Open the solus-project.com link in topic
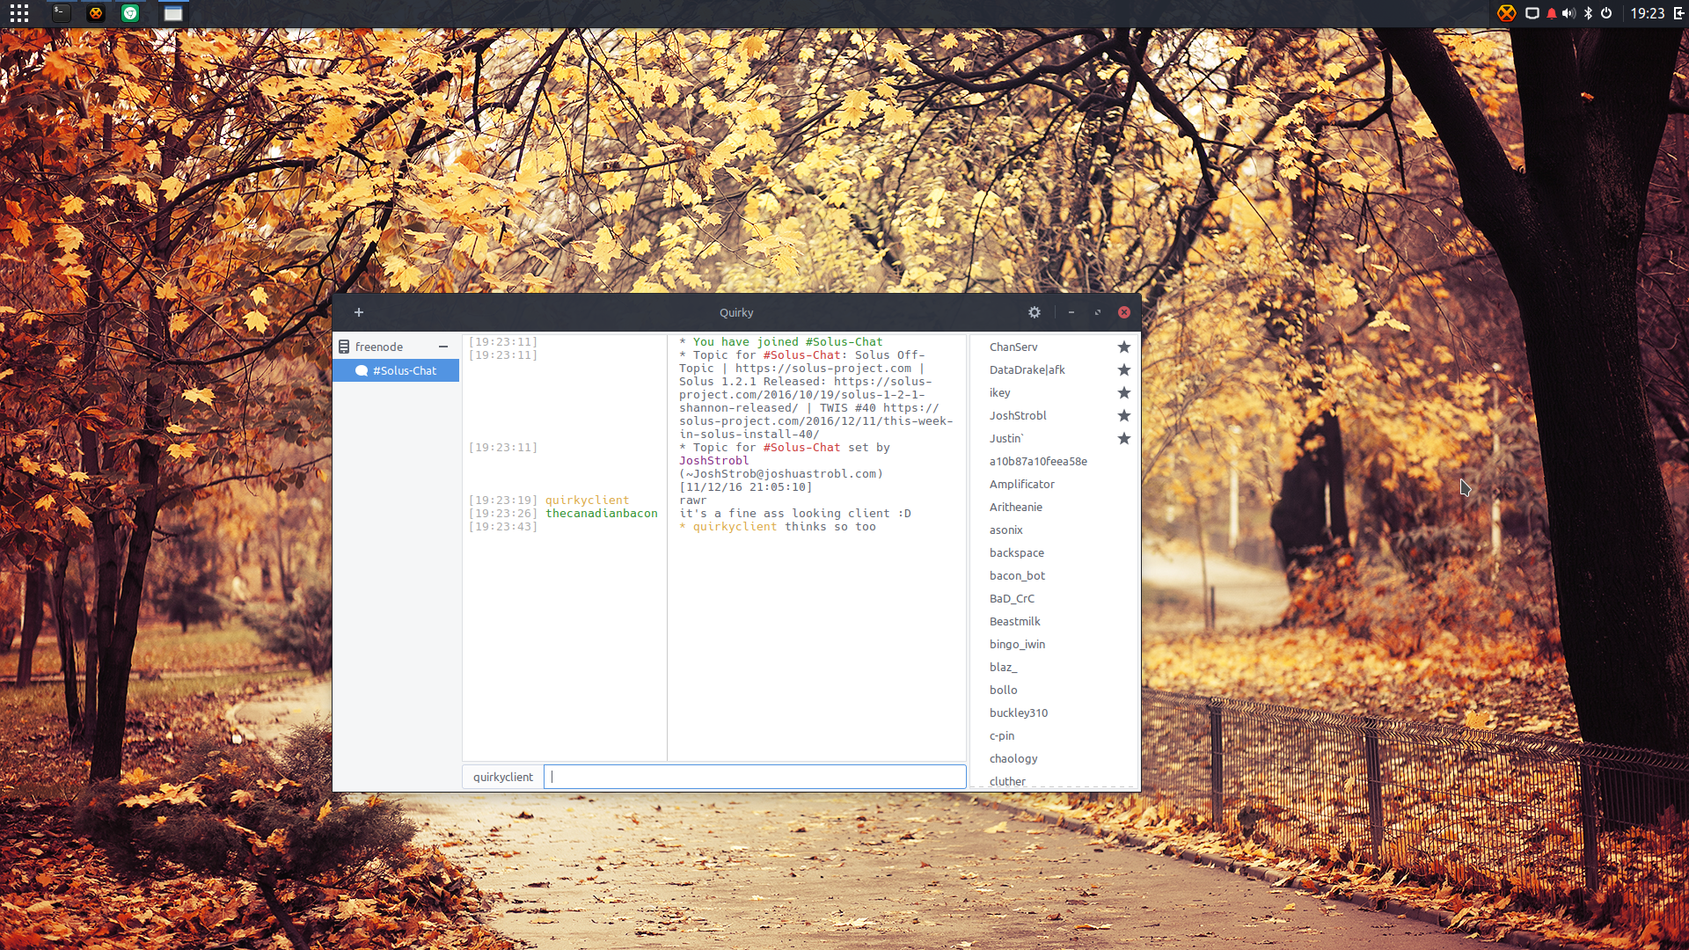The image size is (1689, 950). tap(823, 368)
